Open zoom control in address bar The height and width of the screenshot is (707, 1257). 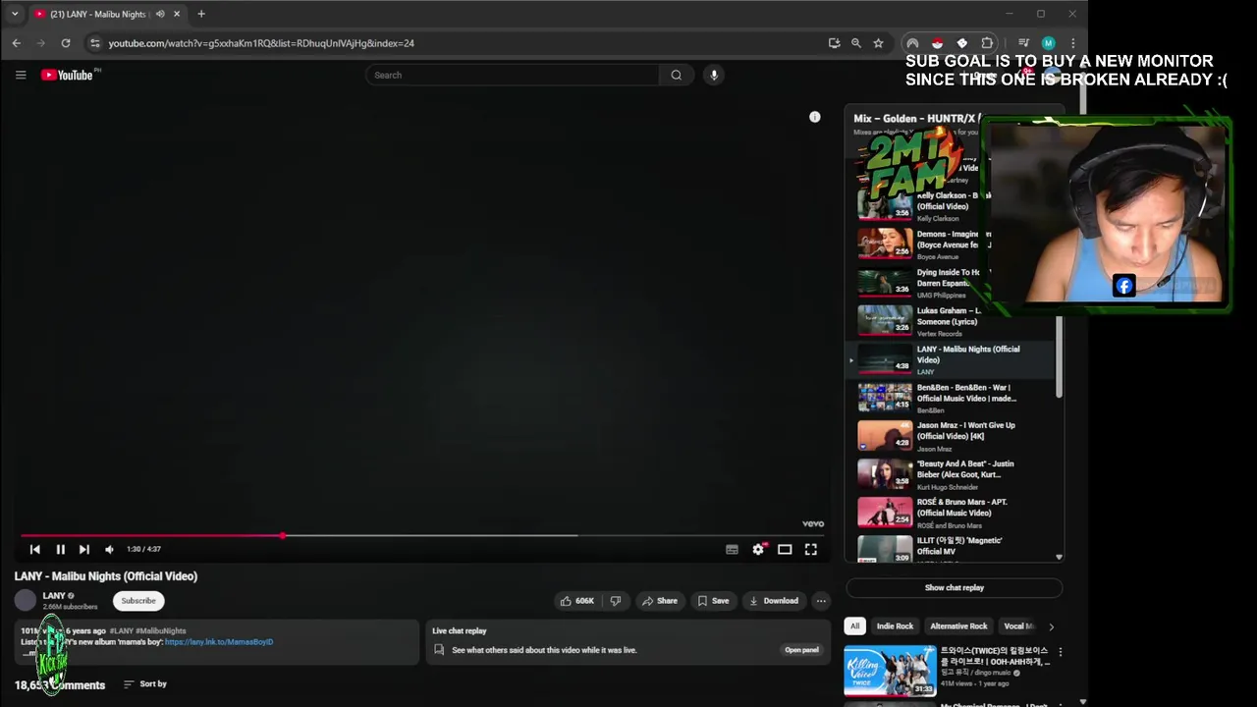(x=856, y=43)
